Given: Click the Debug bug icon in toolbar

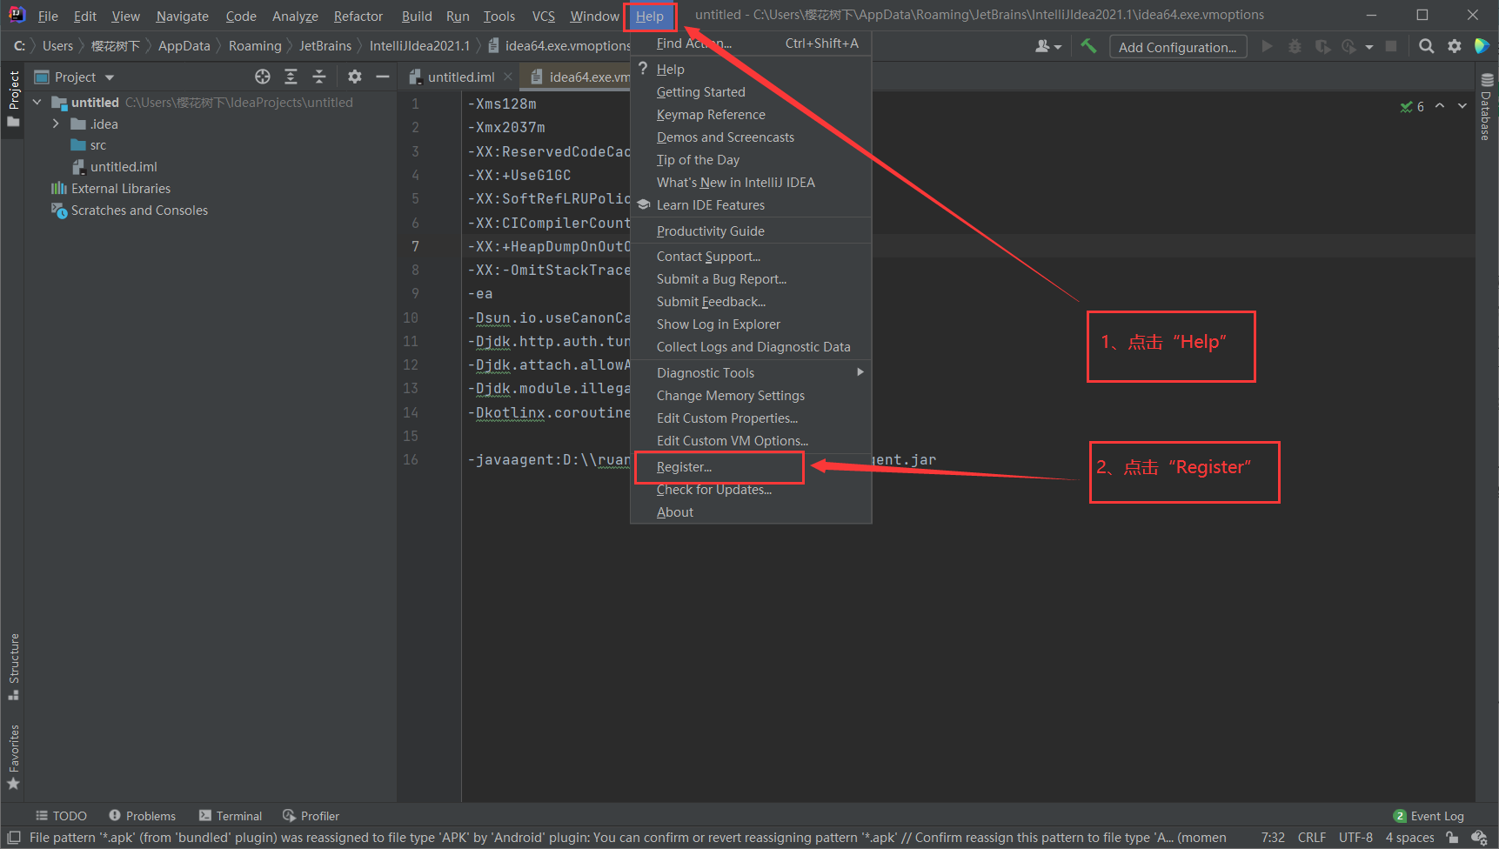Looking at the screenshot, I should tap(1295, 46).
